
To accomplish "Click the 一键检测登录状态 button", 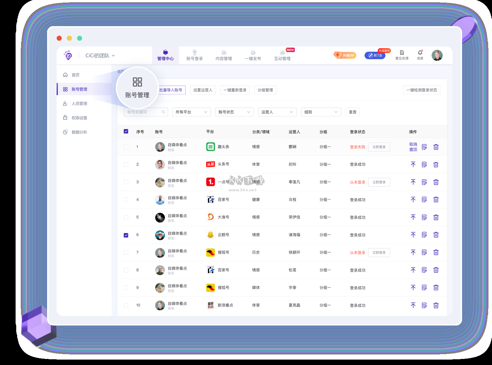I will [421, 90].
